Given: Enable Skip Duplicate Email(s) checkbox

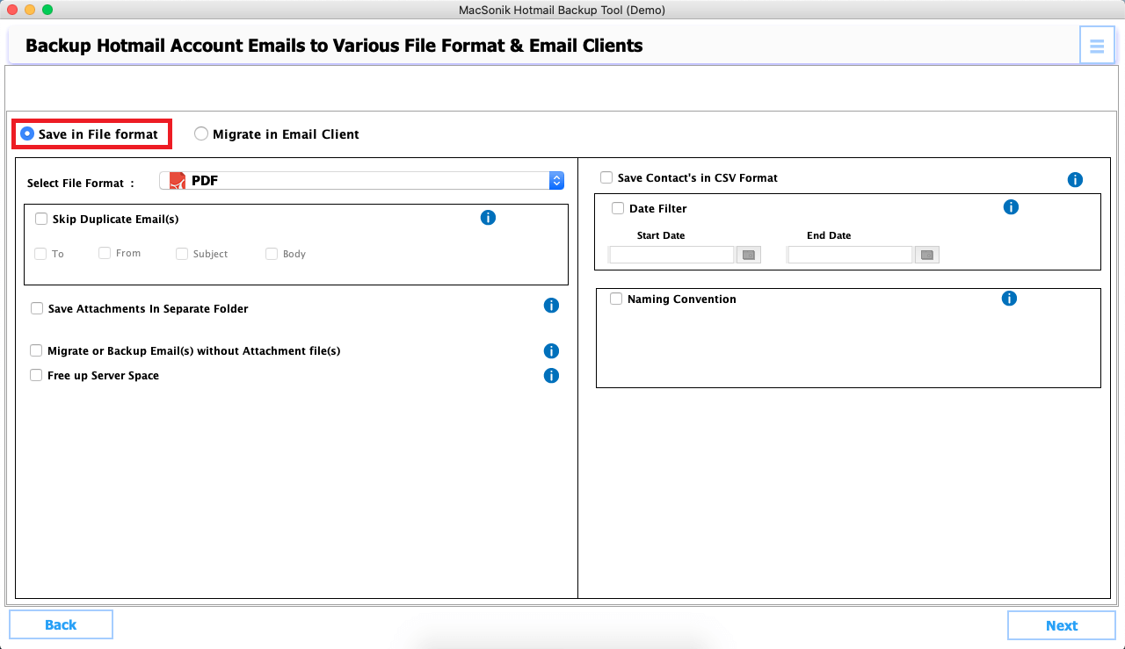Looking at the screenshot, I should pos(41,219).
